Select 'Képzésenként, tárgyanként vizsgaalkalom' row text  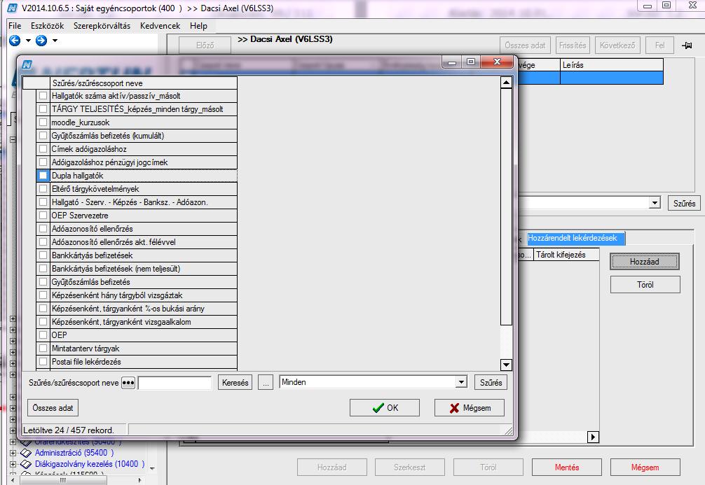[x=121, y=321]
